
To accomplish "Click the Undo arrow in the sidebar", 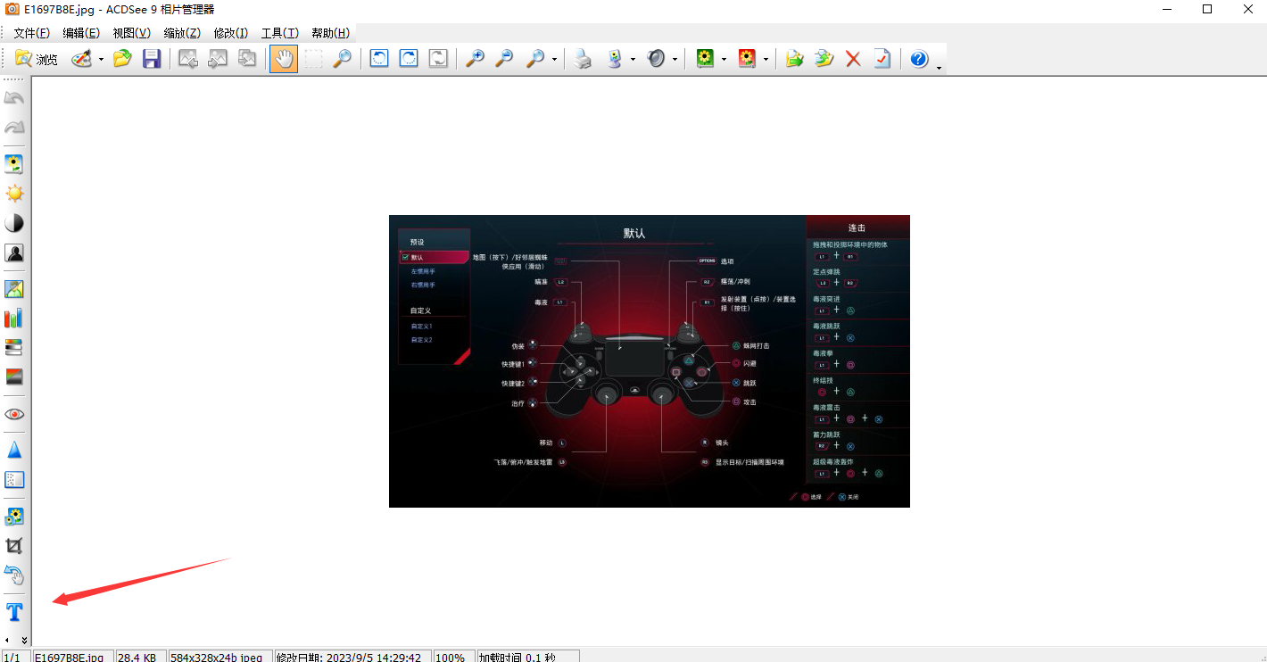I will tap(14, 97).
